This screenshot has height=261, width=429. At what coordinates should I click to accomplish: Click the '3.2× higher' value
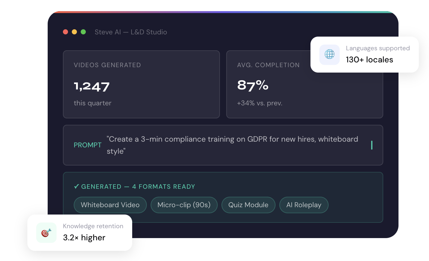(84, 238)
